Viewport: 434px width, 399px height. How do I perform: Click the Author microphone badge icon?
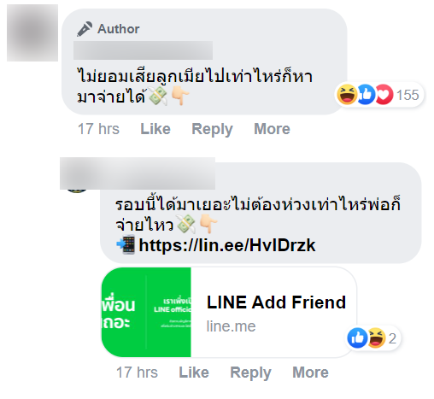point(85,29)
